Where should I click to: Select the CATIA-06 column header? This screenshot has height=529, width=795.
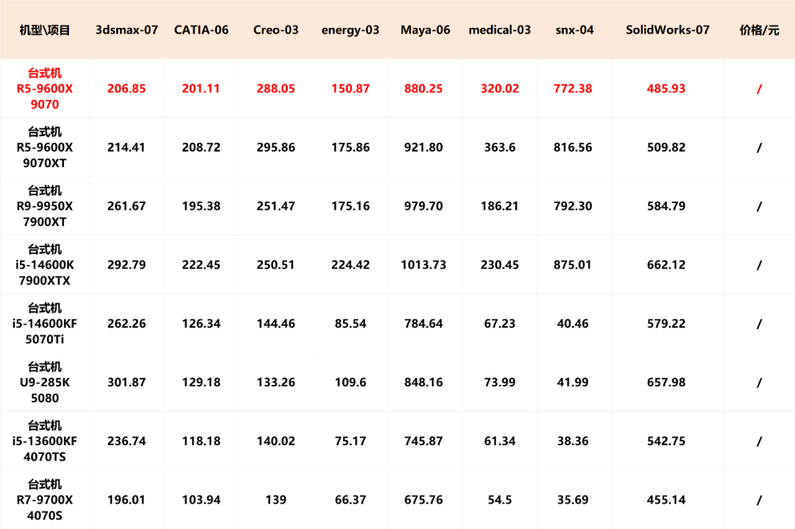201,30
